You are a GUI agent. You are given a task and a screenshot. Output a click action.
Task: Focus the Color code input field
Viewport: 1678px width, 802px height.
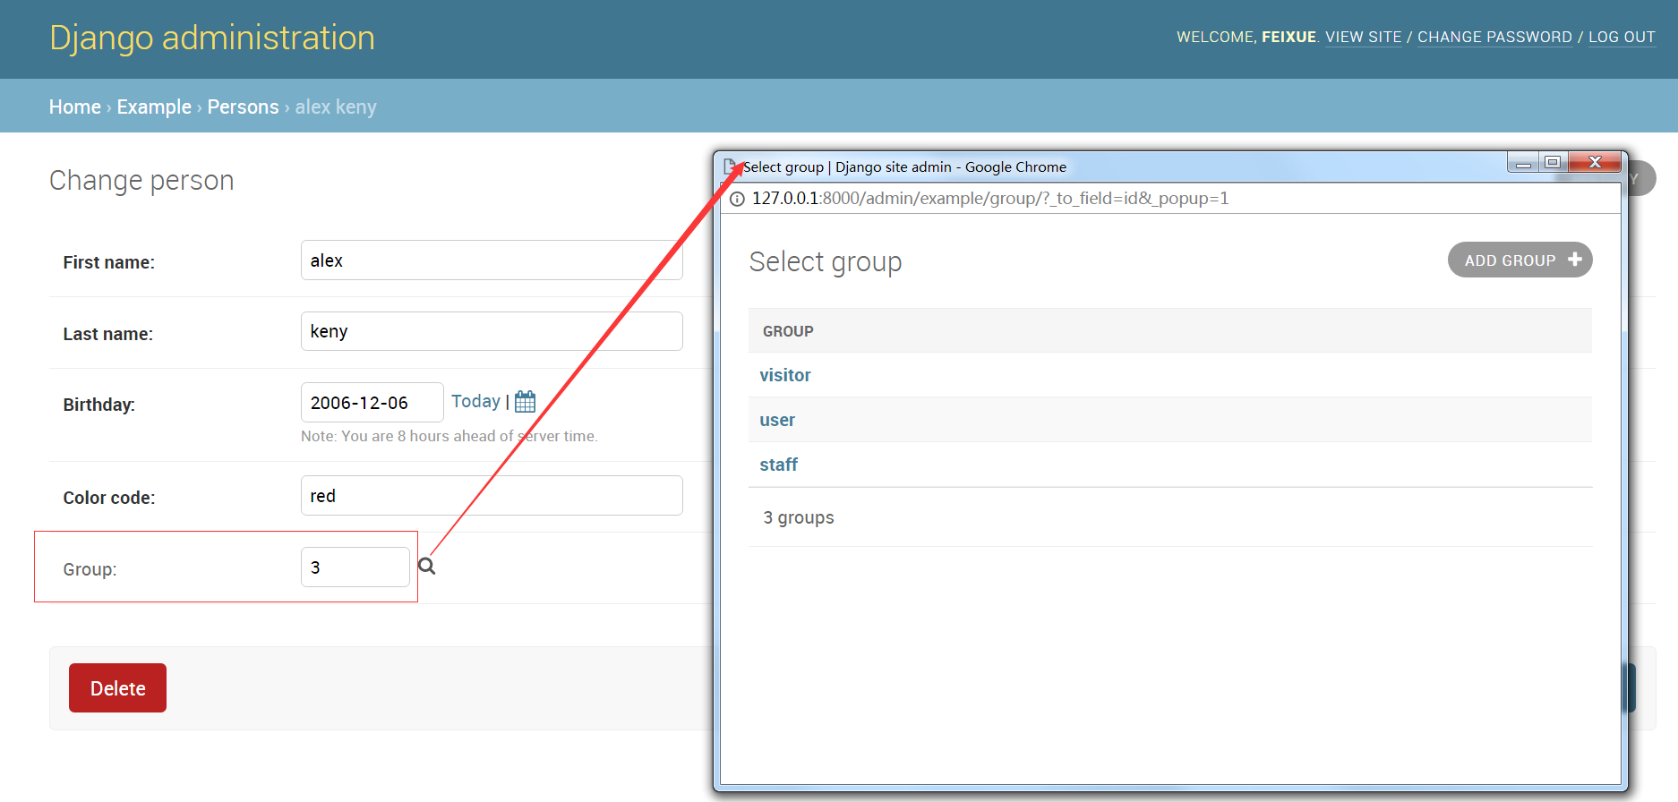tap(492, 495)
